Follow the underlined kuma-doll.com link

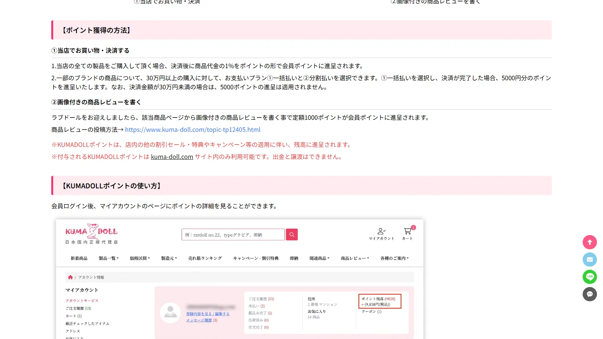tap(172, 157)
